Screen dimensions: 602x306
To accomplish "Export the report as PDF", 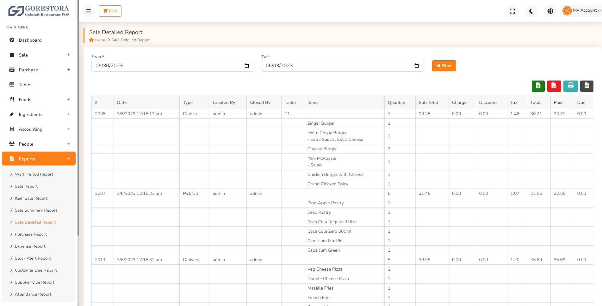I will pos(554,86).
